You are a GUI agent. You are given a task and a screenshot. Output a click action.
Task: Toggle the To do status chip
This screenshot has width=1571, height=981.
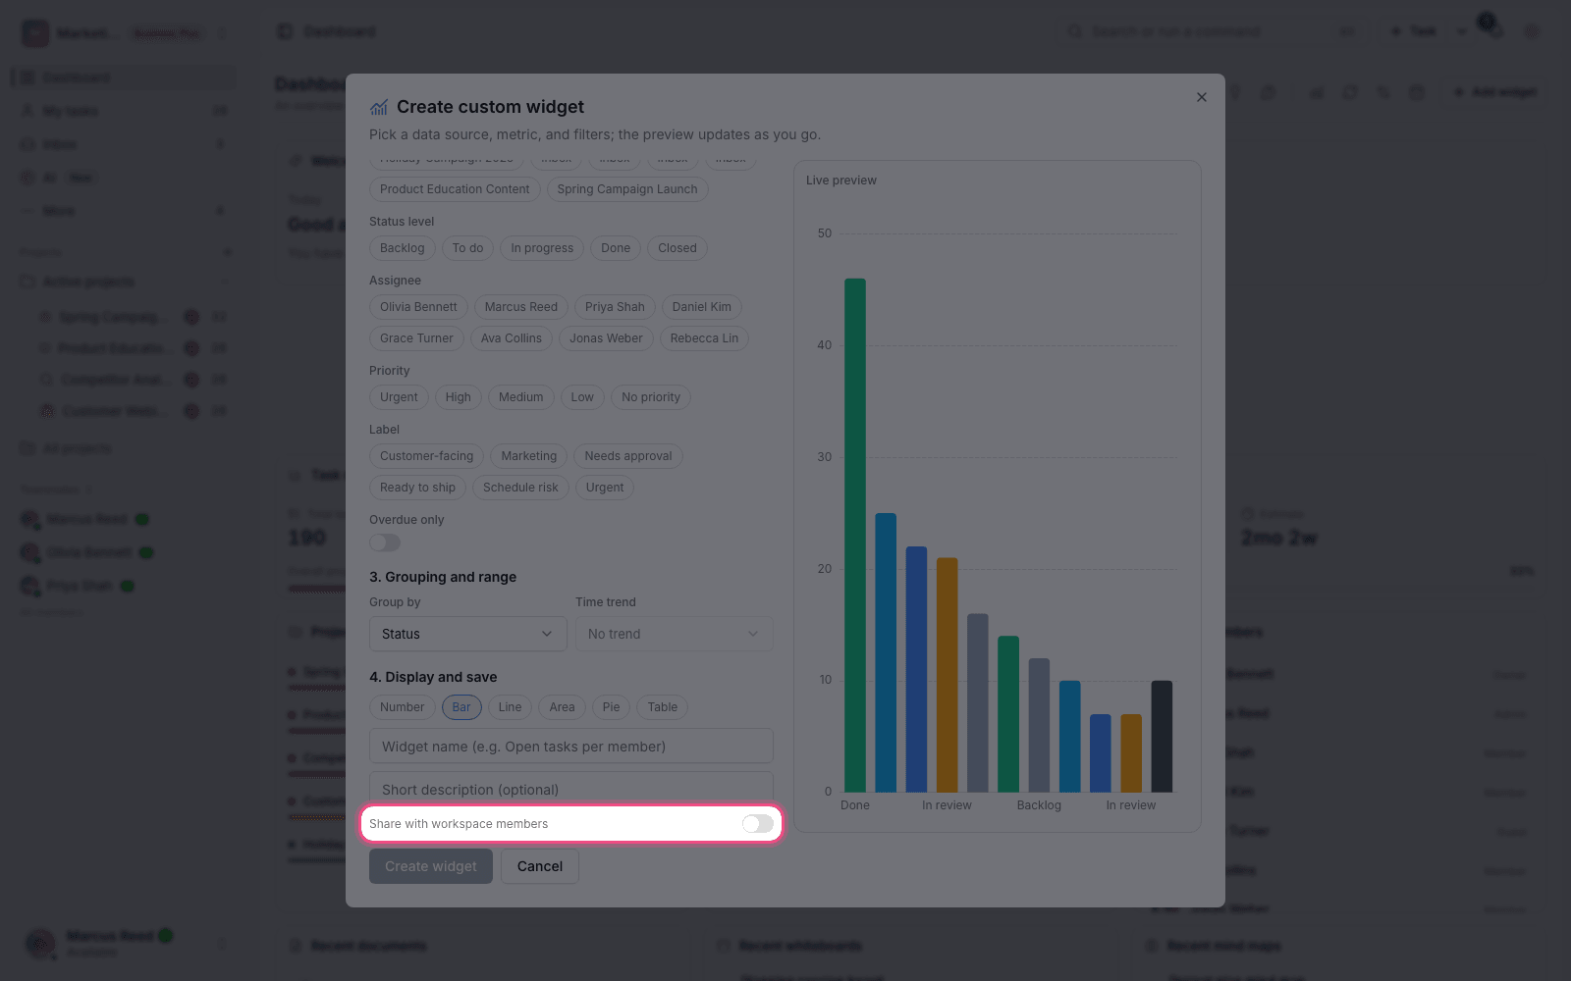[467, 248]
